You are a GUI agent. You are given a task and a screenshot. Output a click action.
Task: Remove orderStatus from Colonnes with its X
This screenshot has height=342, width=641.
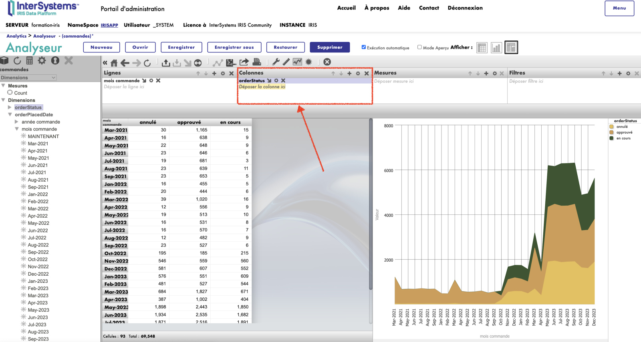(283, 80)
